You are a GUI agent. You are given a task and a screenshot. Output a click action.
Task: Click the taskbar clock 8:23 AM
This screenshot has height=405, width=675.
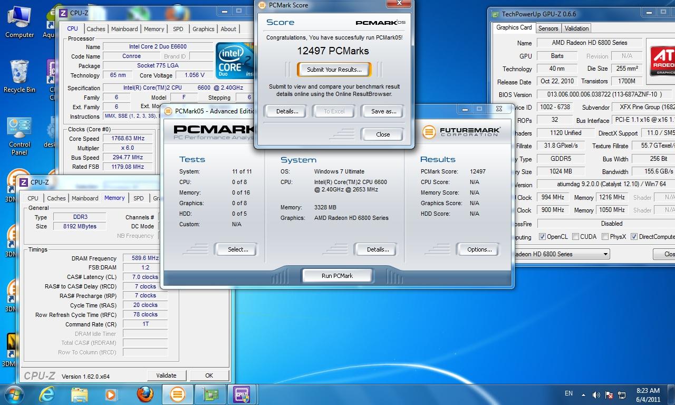click(x=648, y=391)
